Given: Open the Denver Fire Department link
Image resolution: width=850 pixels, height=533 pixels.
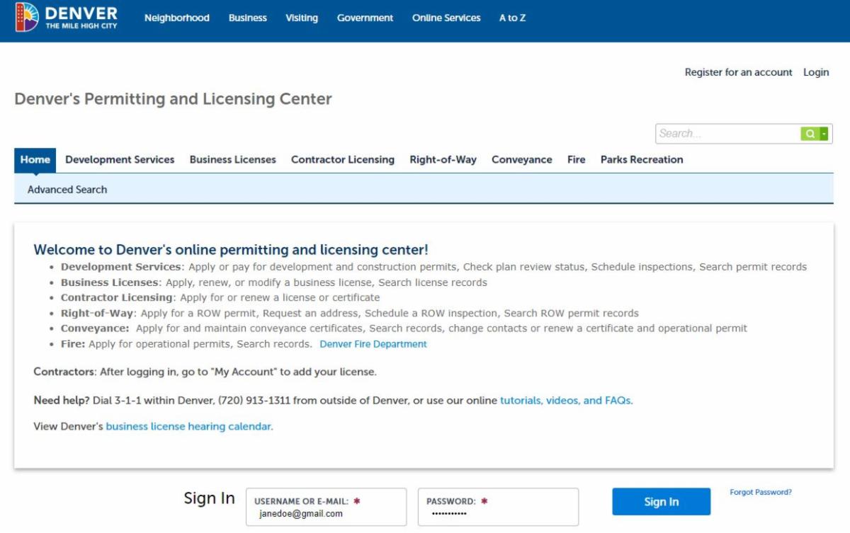Looking at the screenshot, I should pyautogui.click(x=373, y=344).
